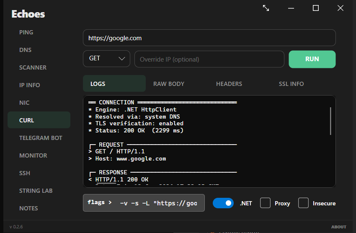Open the NIC section
Screen dimensions: 356x233
[24, 103]
